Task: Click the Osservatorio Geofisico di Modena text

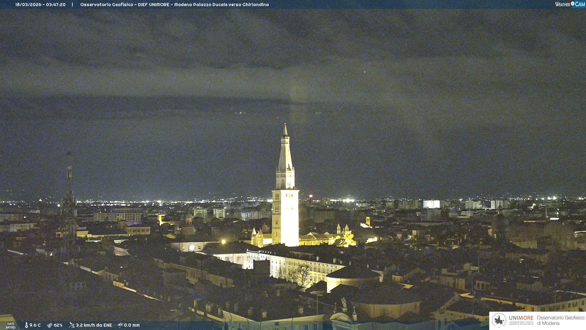Action: coord(560,321)
